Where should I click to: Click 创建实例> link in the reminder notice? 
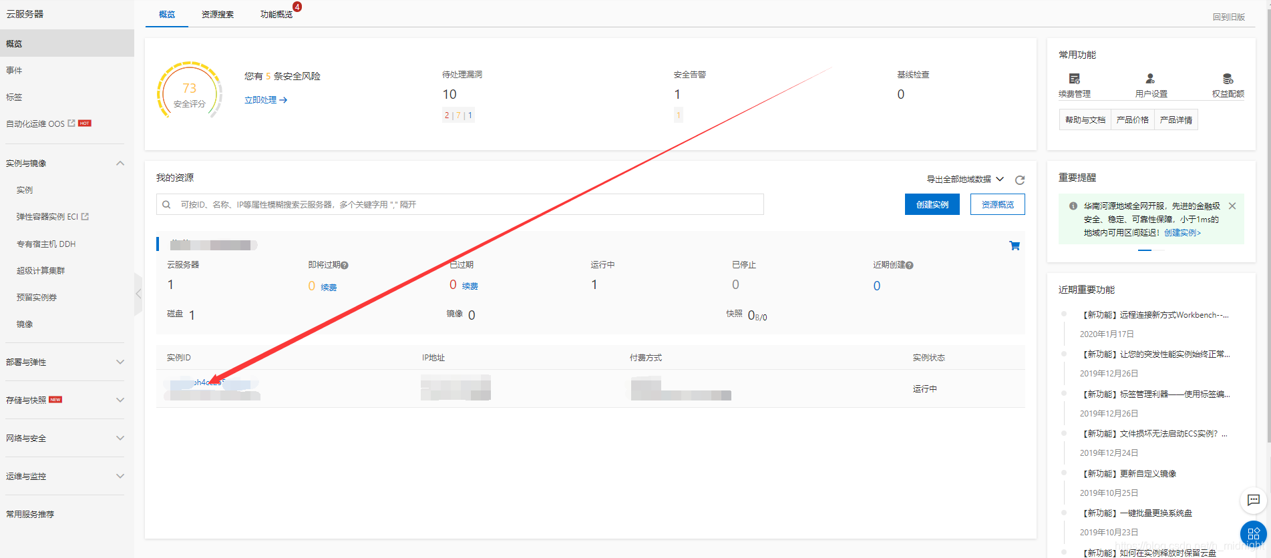click(1183, 233)
